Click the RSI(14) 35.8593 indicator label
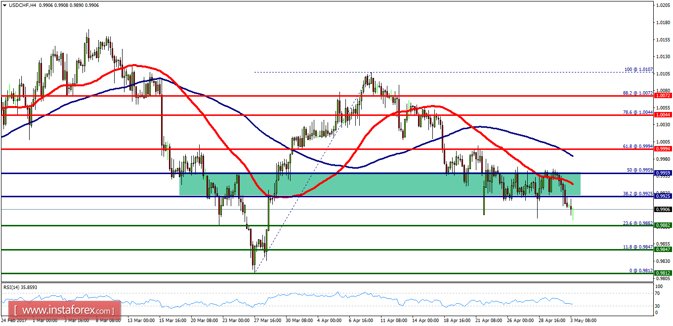 coord(20,287)
